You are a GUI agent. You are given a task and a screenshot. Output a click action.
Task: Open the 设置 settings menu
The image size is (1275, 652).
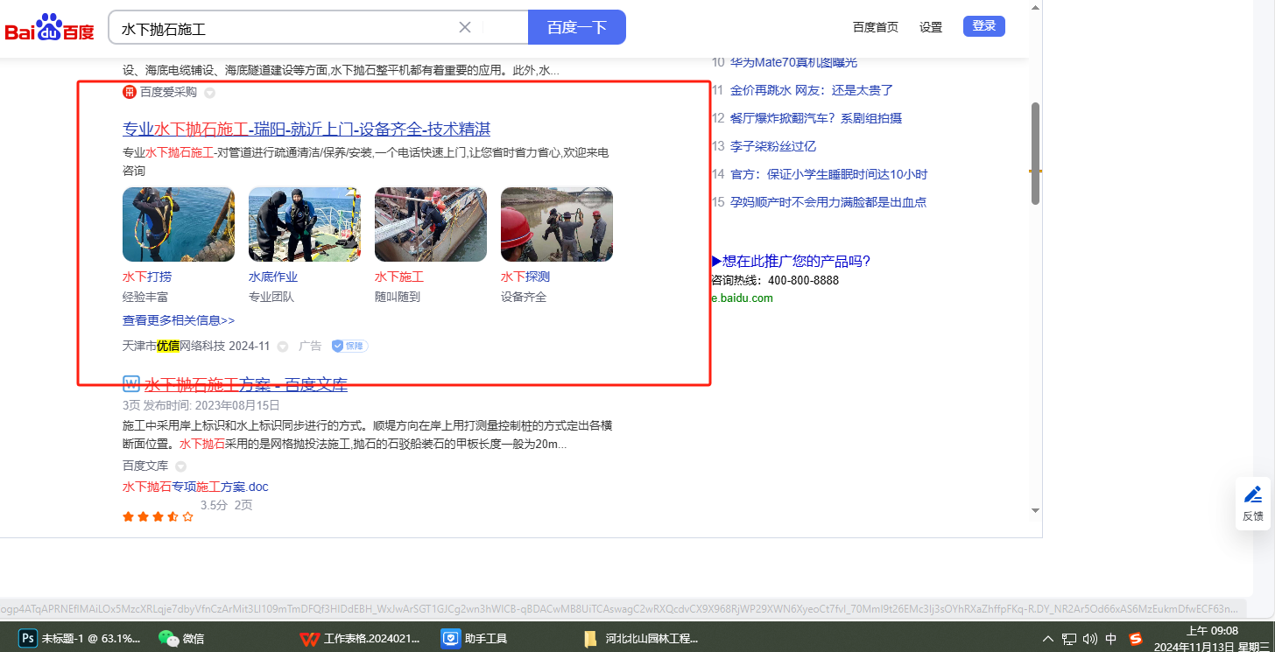tap(931, 27)
